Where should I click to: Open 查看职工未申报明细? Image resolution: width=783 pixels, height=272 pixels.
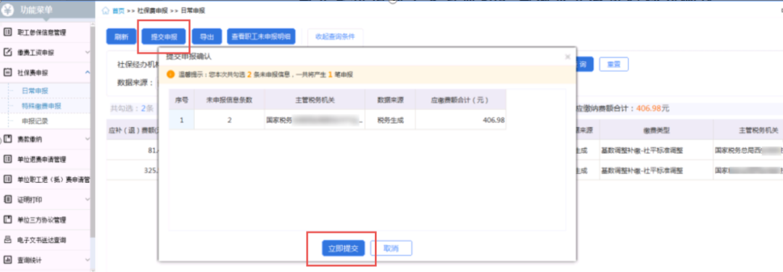point(261,36)
